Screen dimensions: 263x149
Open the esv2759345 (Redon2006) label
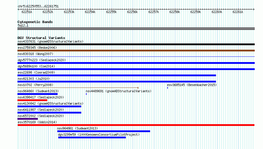point(37,48)
